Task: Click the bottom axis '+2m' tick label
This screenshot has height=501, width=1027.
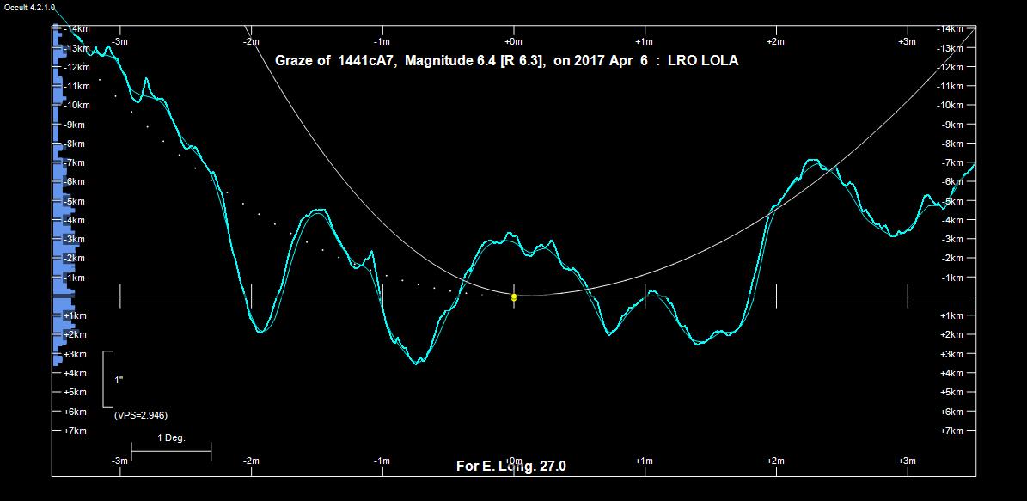Action: click(775, 461)
